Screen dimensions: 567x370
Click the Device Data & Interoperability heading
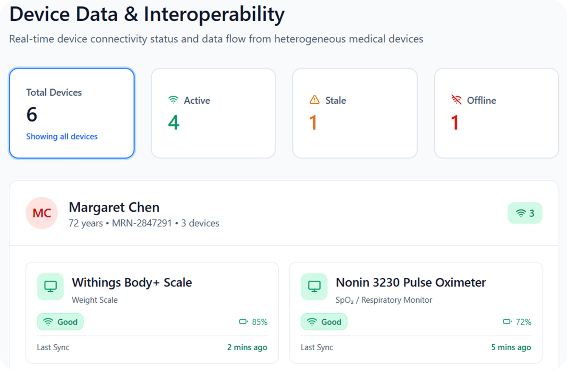[147, 15]
